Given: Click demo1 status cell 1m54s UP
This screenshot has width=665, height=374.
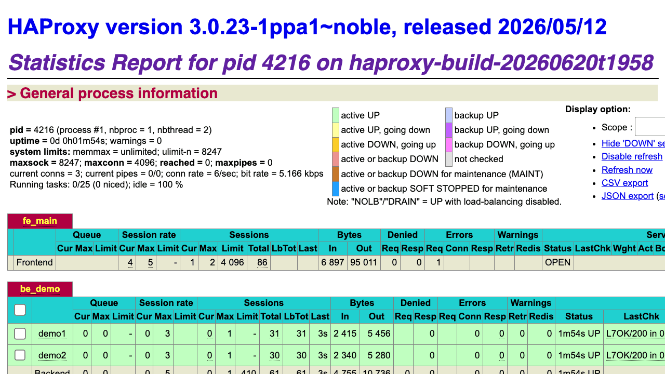Looking at the screenshot, I should [x=579, y=334].
